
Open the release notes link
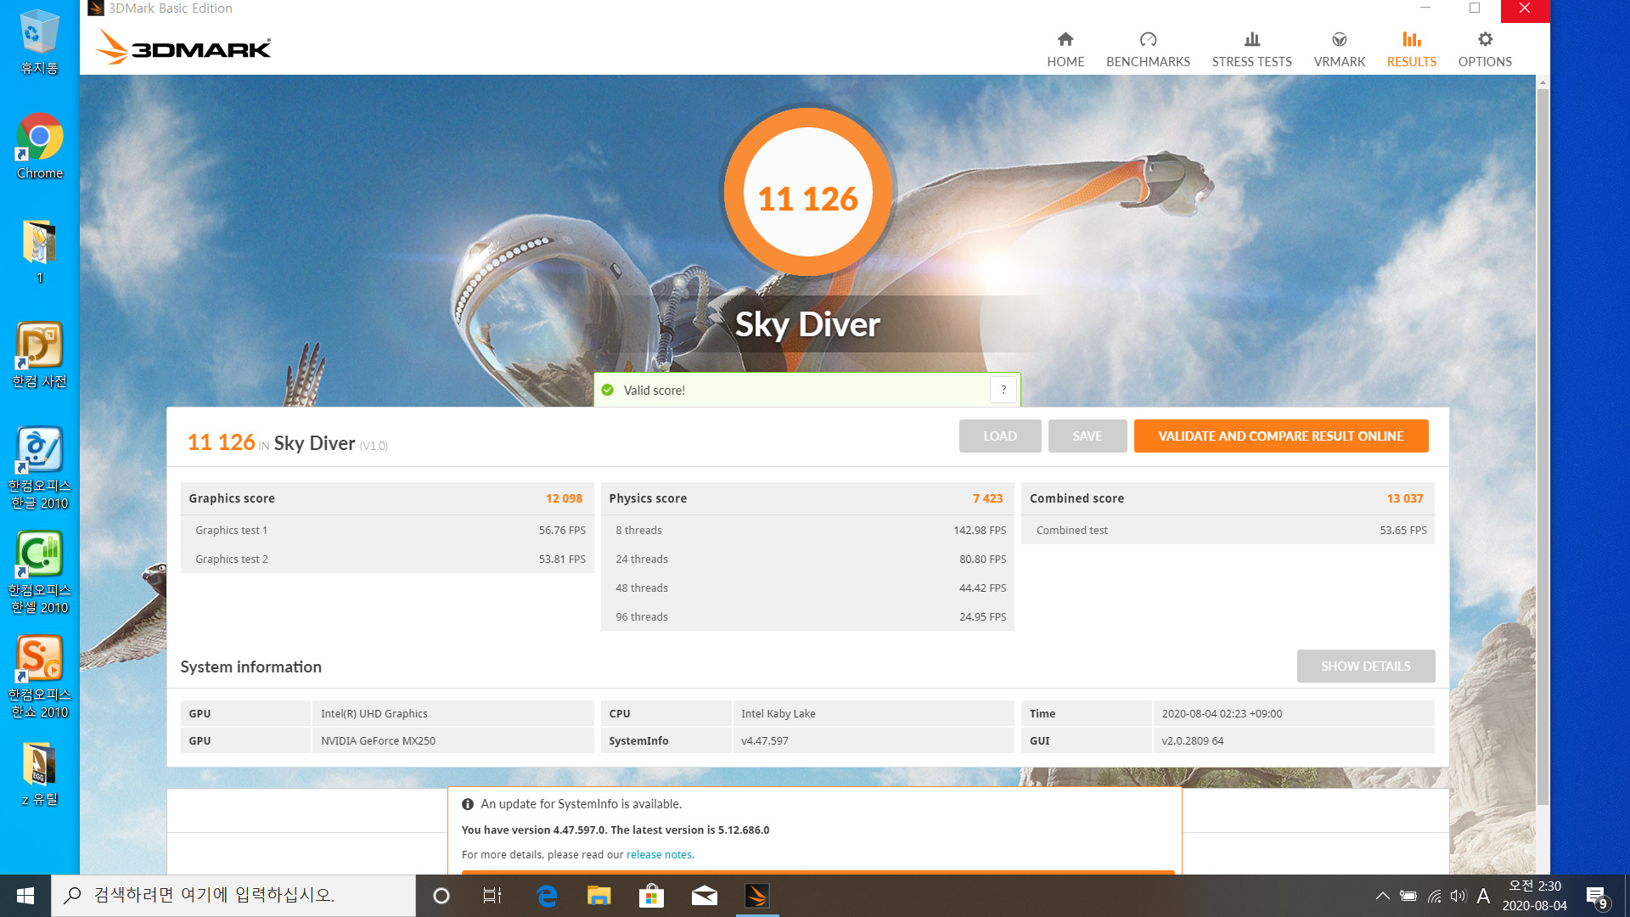pos(660,855)
